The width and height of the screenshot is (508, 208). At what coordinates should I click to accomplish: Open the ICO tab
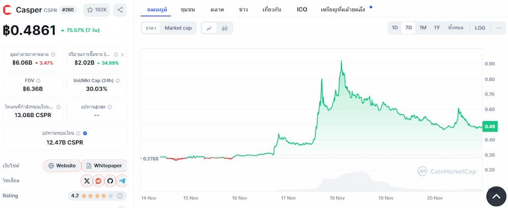point(302,10)
